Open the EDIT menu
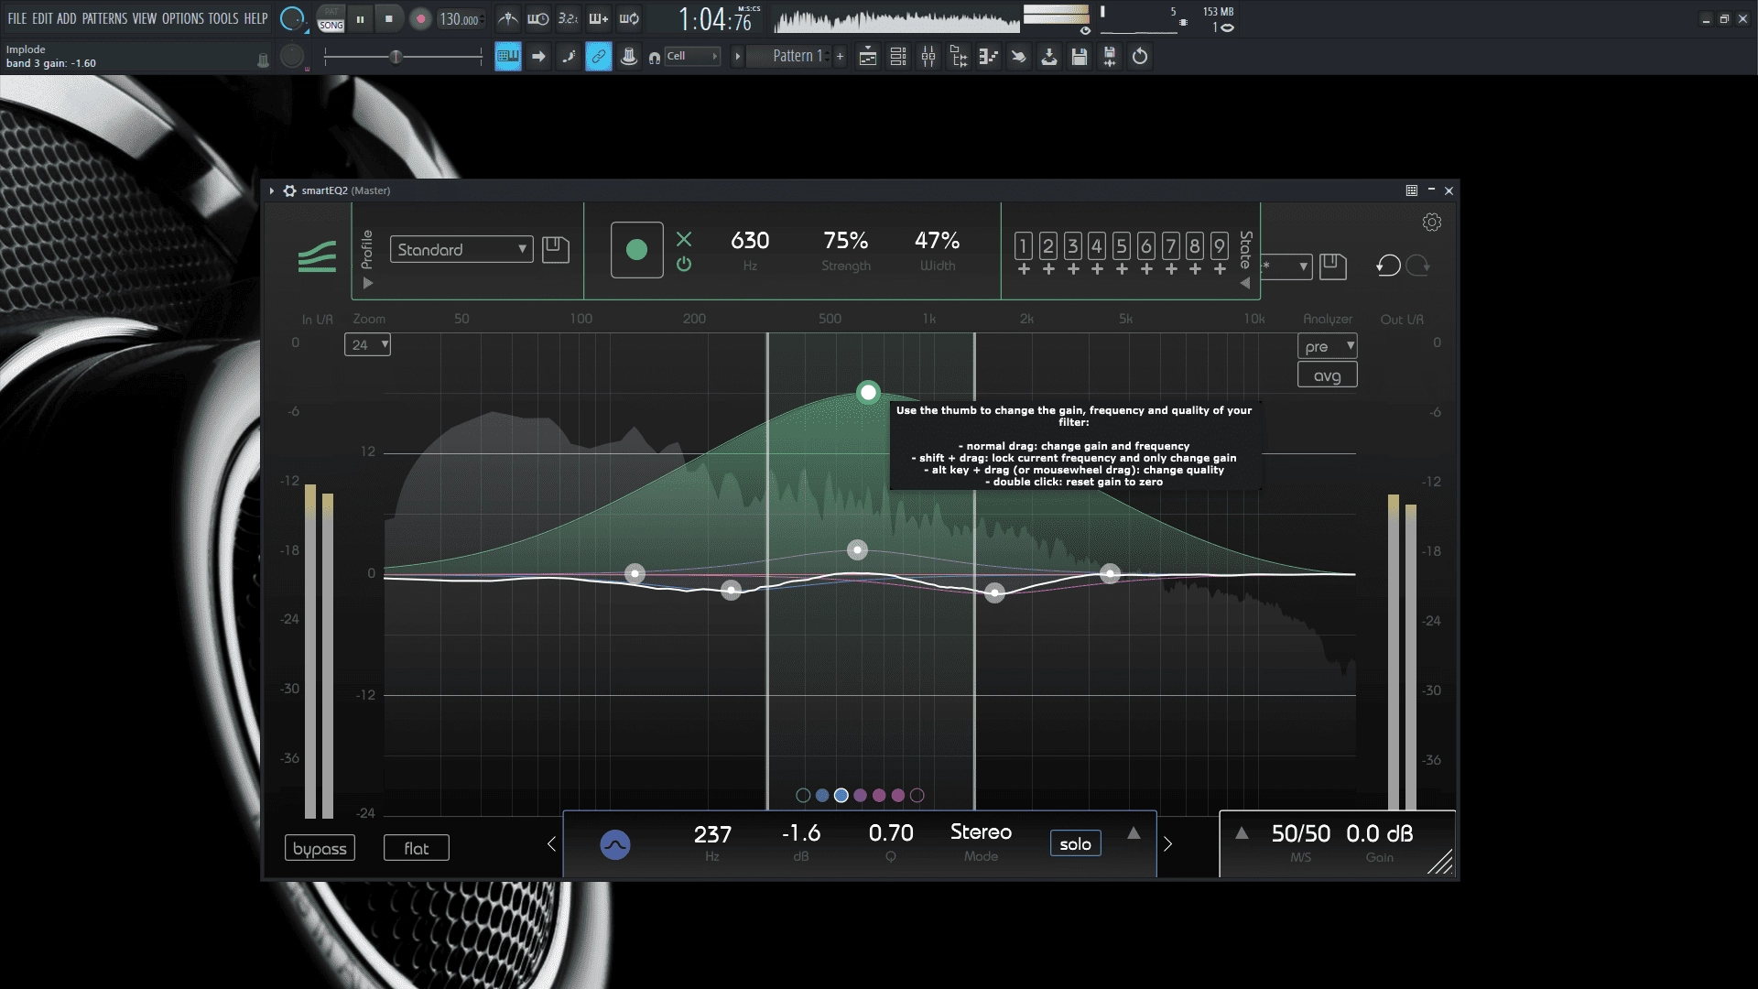The image size is (1758, 989). click(42, 18)
